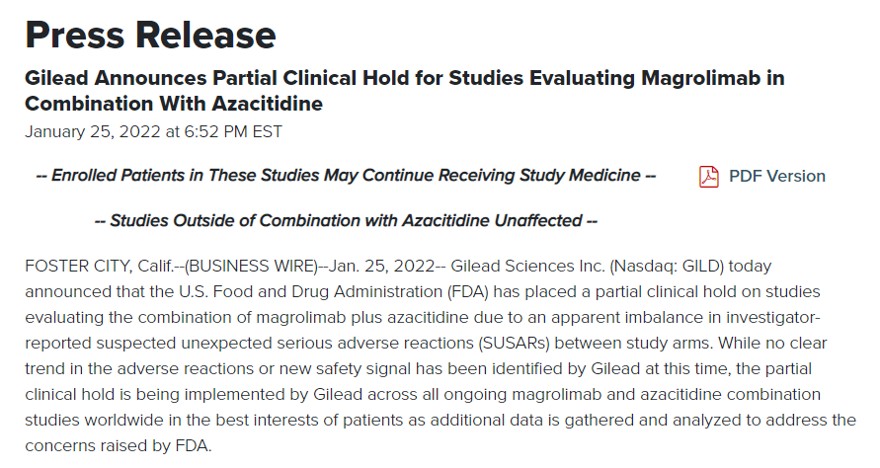880x468 pixels.
Task: Click the word Magrolimab in the headline
Action: pos(700,78)
